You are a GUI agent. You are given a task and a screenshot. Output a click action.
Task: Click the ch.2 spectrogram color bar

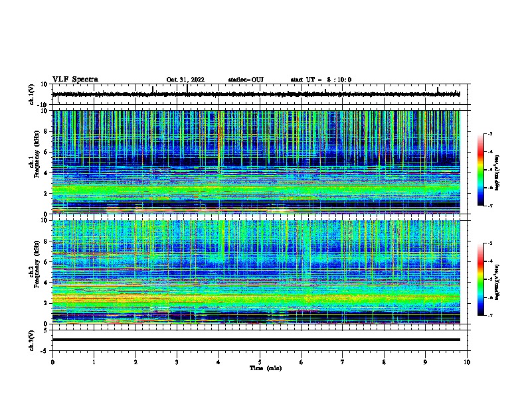(480, 279)
